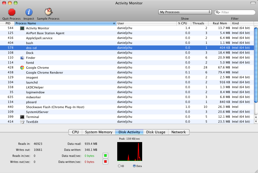Click PID 544 cell
The width and height of the screenshot is (258, 173).
point(10,28)
